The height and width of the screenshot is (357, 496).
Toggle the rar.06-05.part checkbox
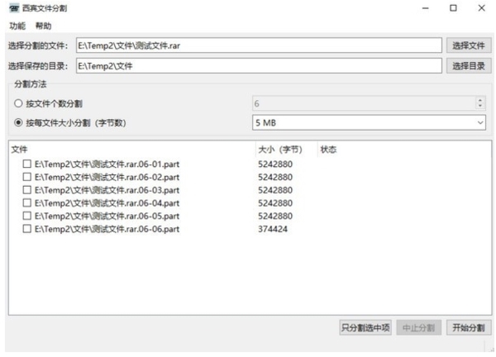pyautogui.click(x=27, y=216)
